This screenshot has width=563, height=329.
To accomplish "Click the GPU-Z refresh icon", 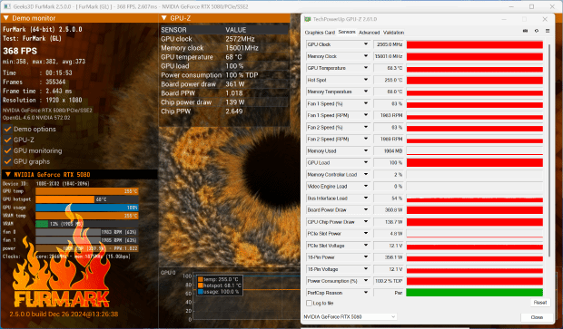I will tap(537, 31).
